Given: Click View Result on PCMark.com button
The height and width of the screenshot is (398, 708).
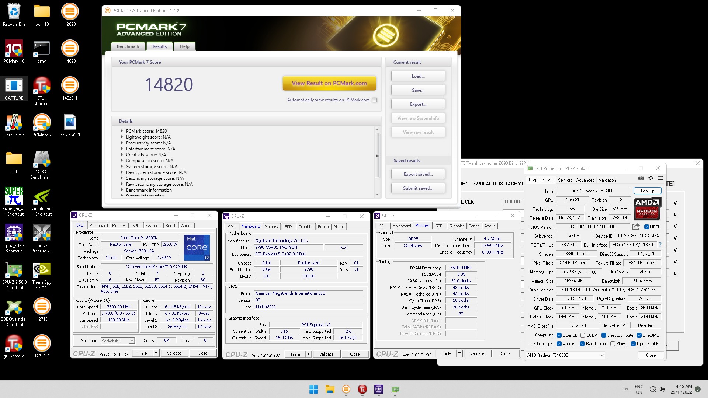Looking at the screenshot, I should point(329,83).
